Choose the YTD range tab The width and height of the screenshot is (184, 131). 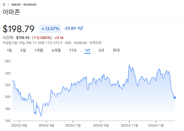point(73,50)
